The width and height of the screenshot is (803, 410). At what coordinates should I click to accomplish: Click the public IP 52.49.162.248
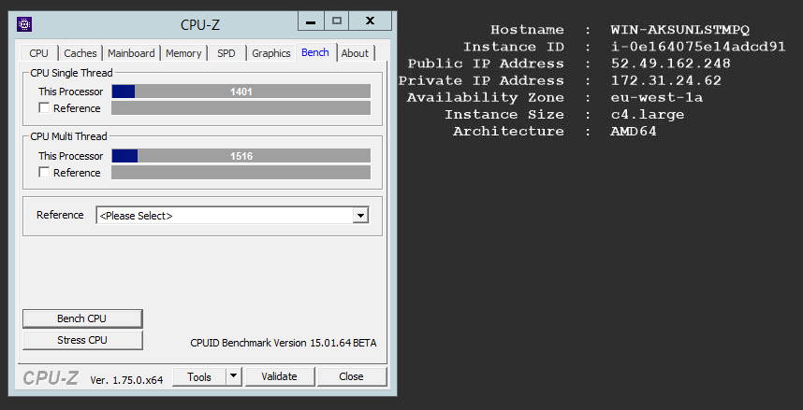(x=671, y=64)
